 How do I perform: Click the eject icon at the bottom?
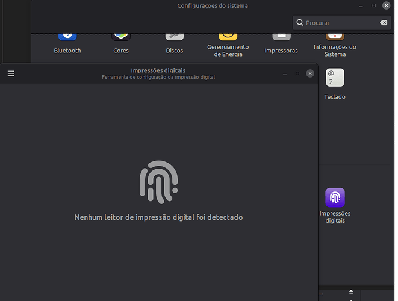coord(351,291)
